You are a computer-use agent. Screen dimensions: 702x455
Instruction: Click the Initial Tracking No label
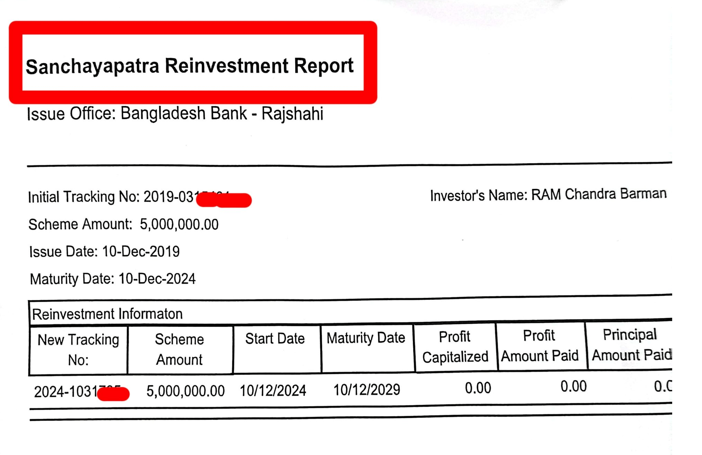click(83, 197)
